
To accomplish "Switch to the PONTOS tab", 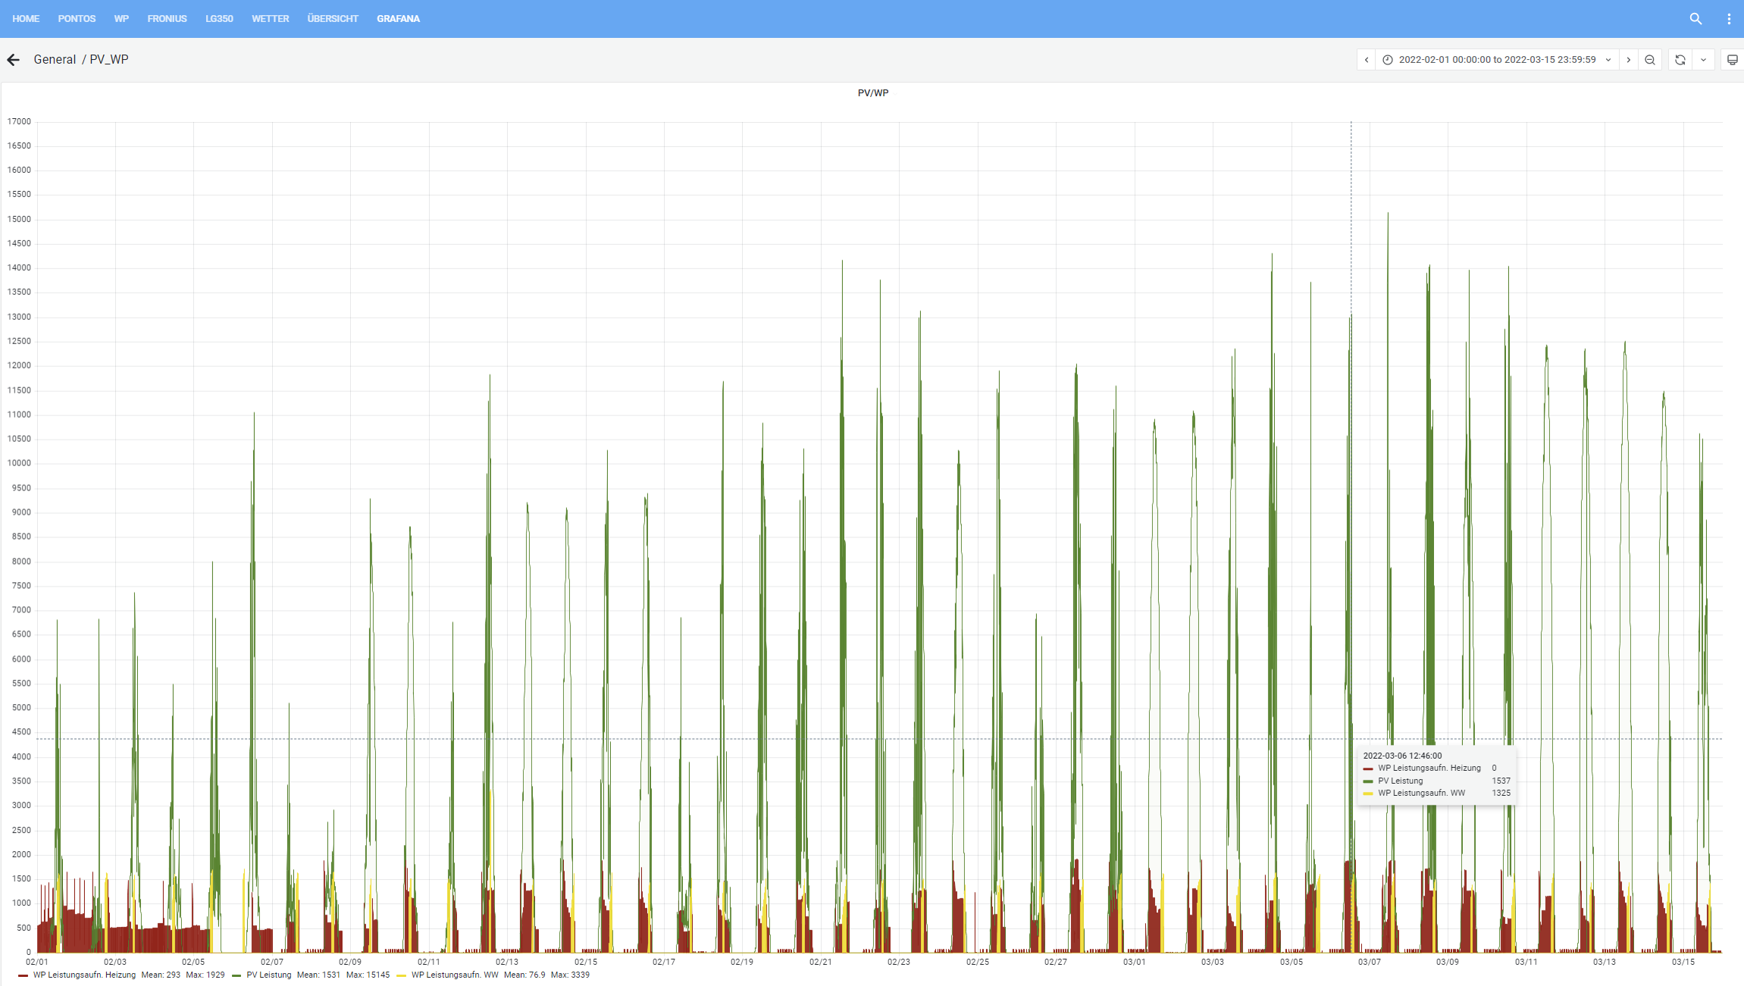I will tap(77, 19).
